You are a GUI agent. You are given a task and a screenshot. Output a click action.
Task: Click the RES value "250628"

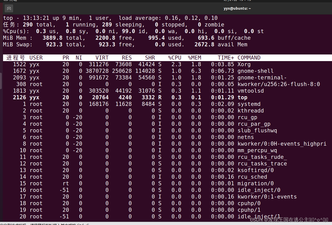pyautogui.click(x=122, y=71)
